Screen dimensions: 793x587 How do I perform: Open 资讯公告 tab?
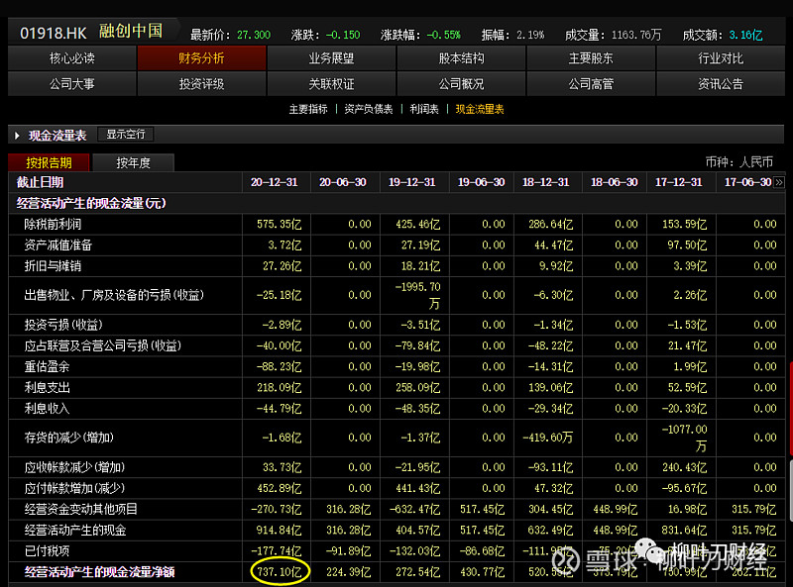tap(721, 84)
